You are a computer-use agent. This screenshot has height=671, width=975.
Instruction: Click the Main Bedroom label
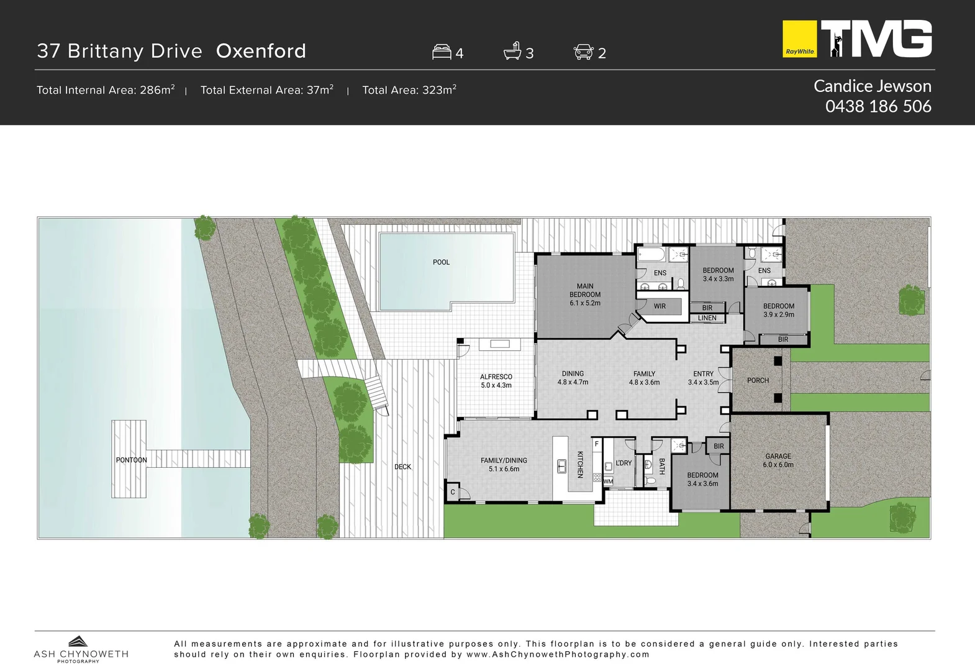(x=585, y=294)
